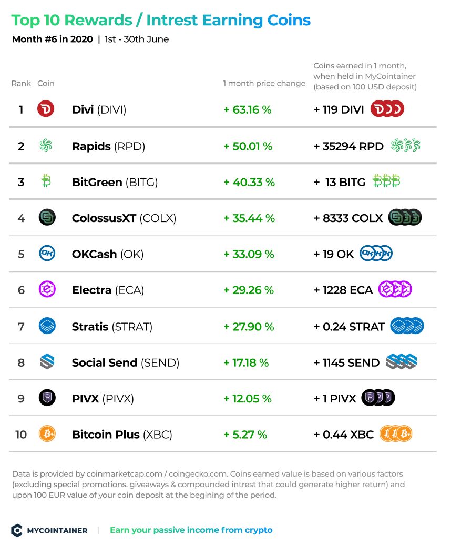This screenshot has height=555, width=451.
Task: Click the Rapids (RPD) coin name
Action: (x=109, y=146)
